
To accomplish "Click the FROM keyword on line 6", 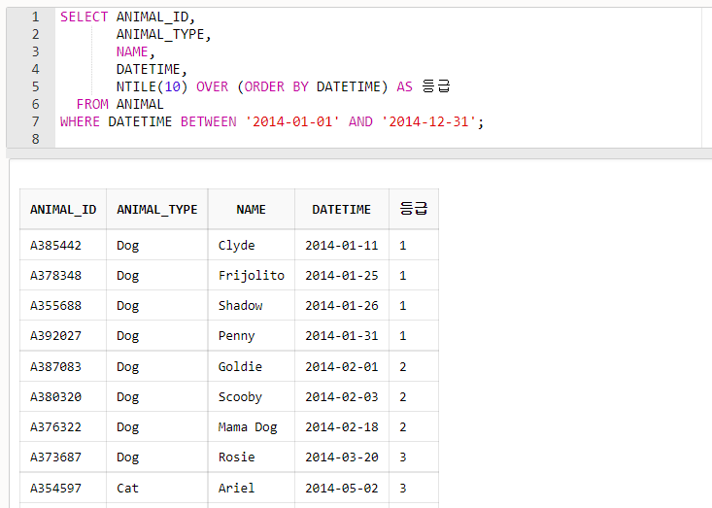I will pyautogui.click(x=92, y=104).
